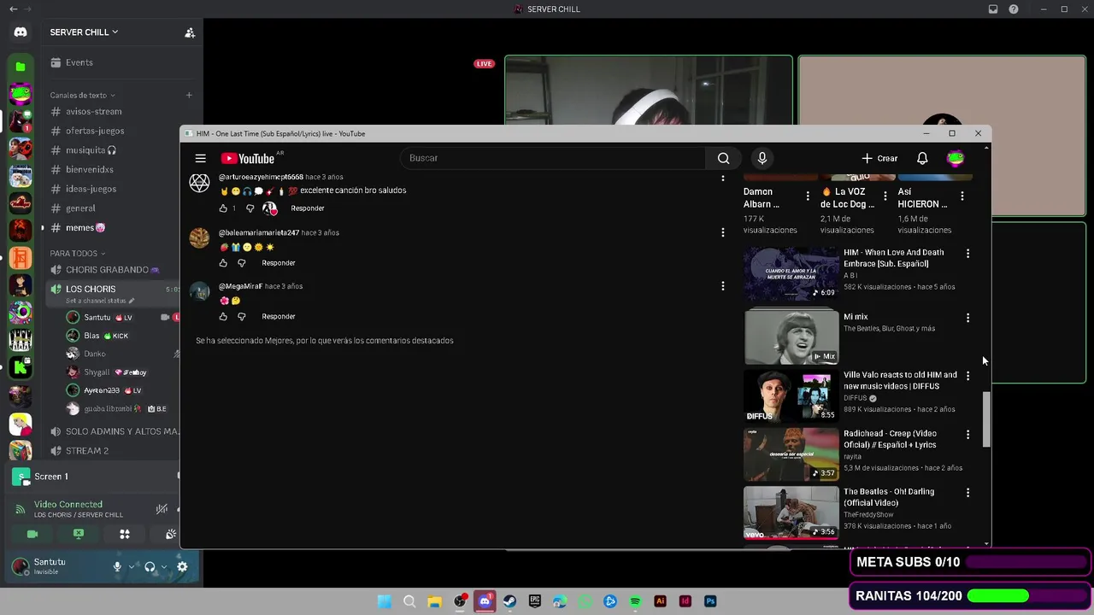Click the YouTube page vertical scrollbar thumb
This screenshot has width=1094, height=615.
[x=986, y=419]
